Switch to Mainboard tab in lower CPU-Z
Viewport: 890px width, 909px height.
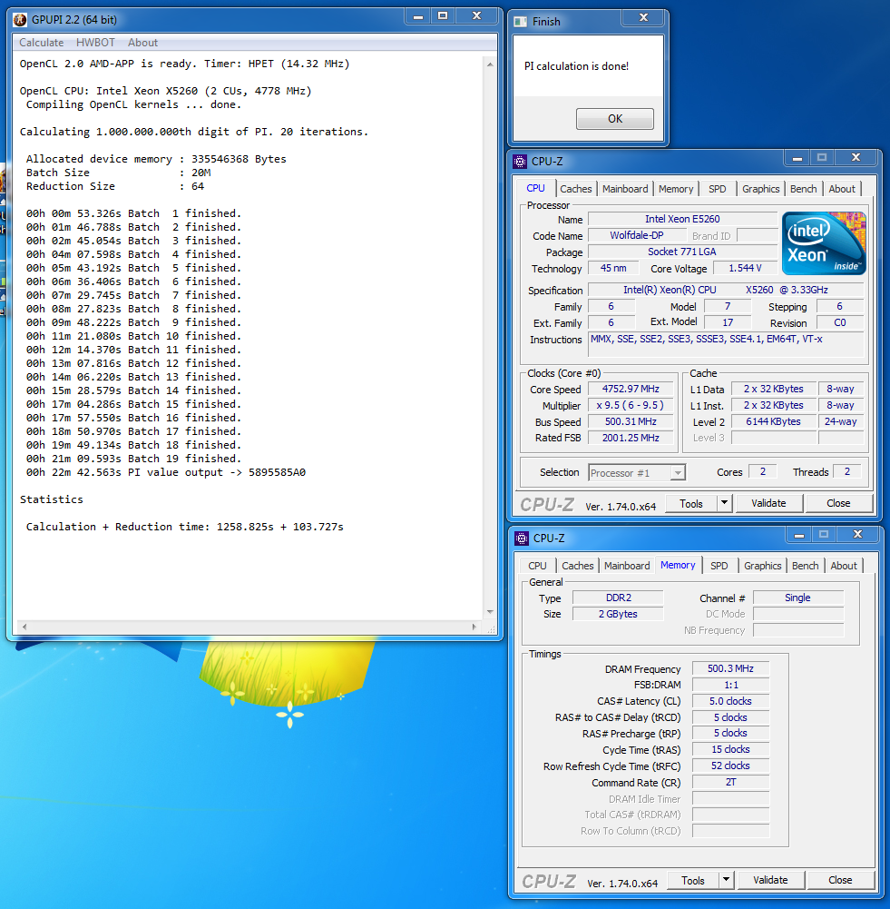627,566
